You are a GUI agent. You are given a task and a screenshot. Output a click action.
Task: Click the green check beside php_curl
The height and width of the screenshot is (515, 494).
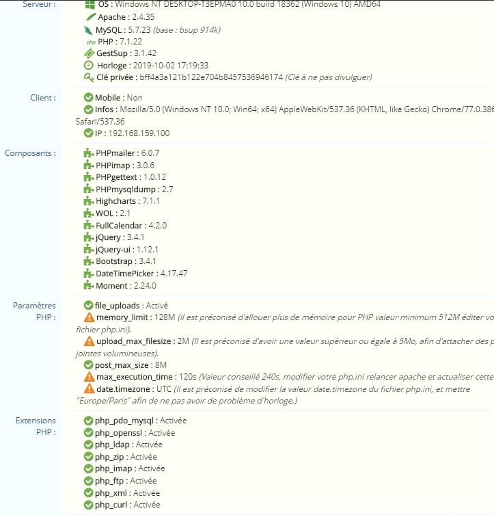coord(88,505)
